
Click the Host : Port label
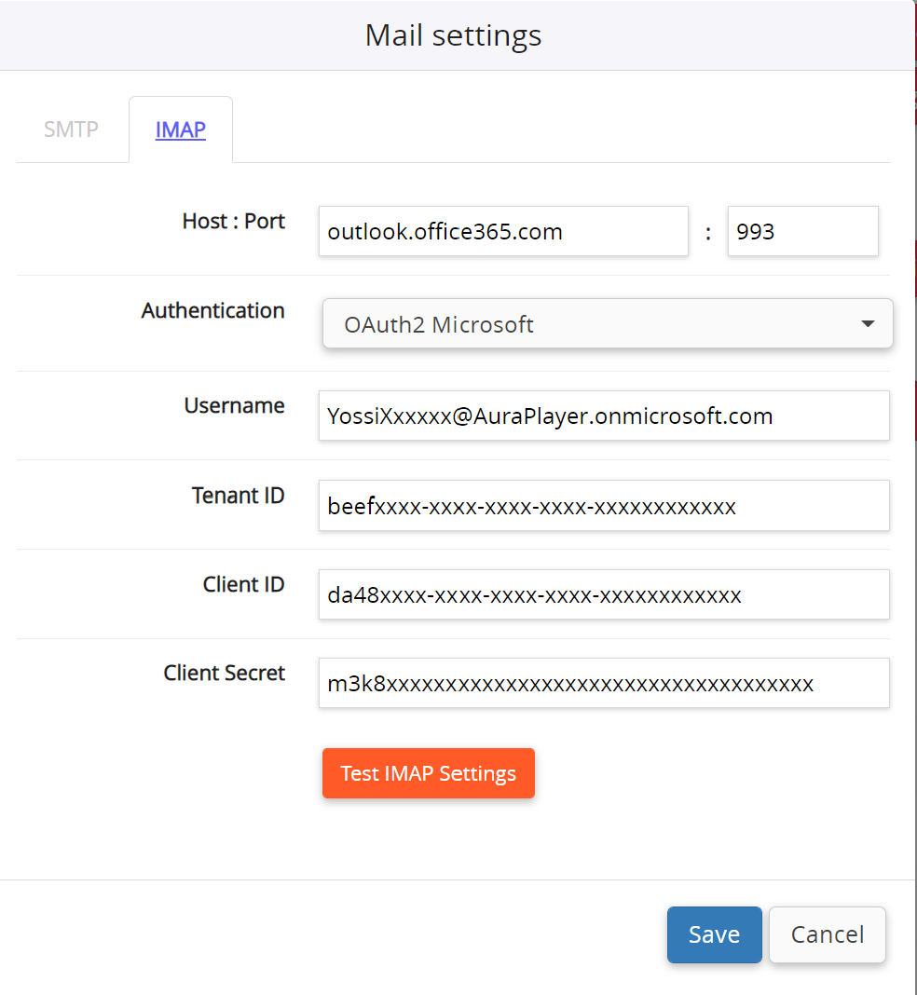tap(233, 222)
